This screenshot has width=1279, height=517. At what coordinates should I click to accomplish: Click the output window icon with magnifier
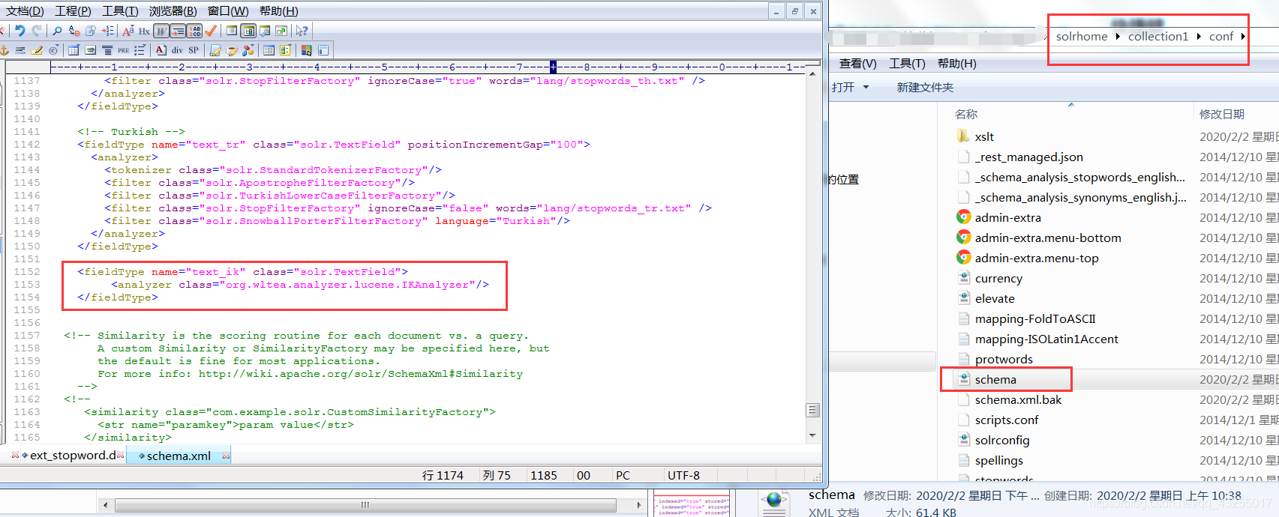click(x=265, y=31)
